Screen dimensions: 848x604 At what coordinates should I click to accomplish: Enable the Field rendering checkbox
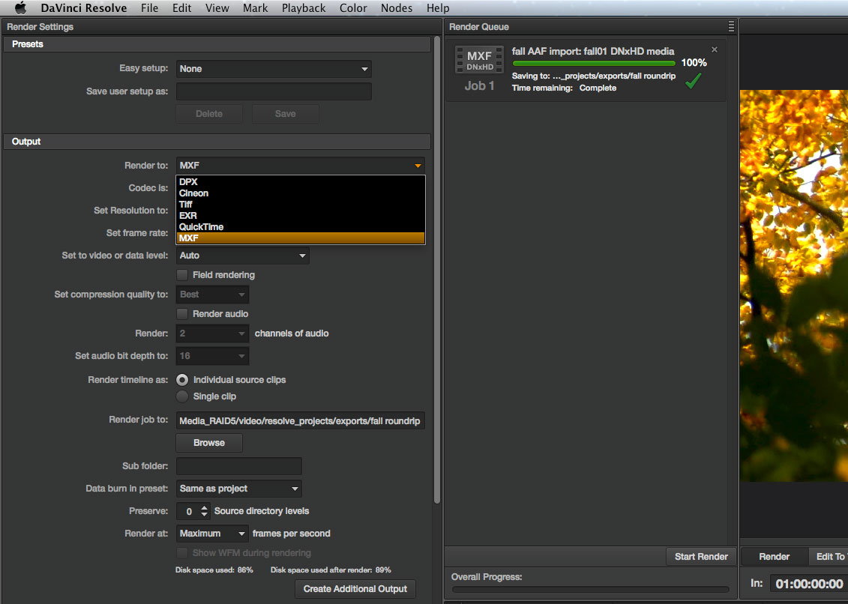coord(182,275)
